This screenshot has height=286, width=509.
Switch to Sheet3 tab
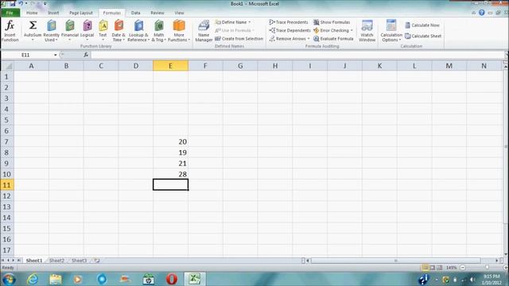(79, 261)
